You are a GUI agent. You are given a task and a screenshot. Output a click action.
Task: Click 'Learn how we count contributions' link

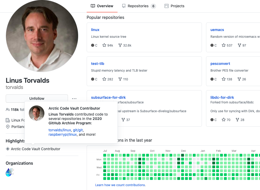pyautogui.click(x=120, y=185)
